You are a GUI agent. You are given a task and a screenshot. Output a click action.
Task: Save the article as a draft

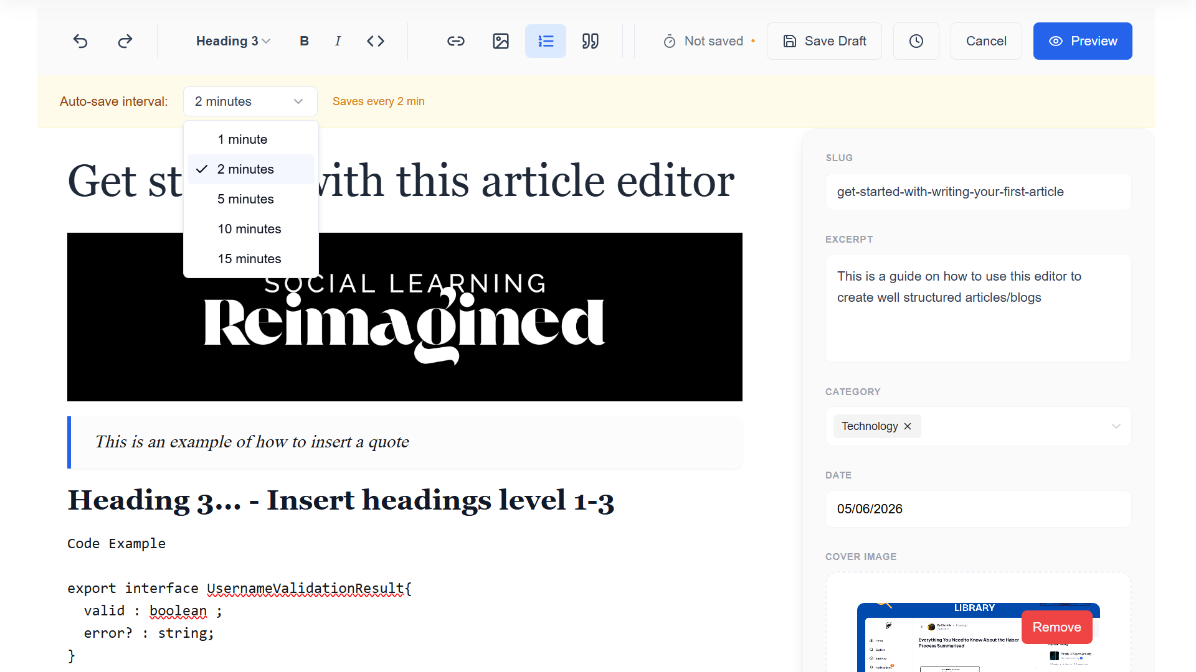[x=824, y=41]
